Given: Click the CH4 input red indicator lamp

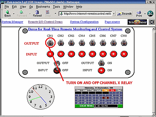Looking at the screenshot, I should pos(82,54).
